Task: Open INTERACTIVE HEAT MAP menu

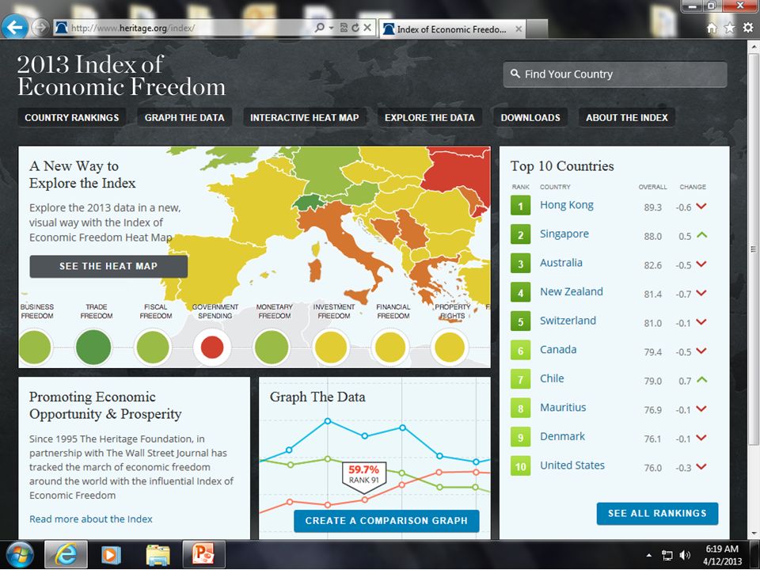Action: (x=304, y=117)
